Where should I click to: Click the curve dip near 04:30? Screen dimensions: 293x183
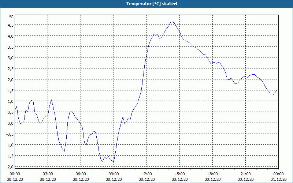pyautogui.click(x=64, y=152)
